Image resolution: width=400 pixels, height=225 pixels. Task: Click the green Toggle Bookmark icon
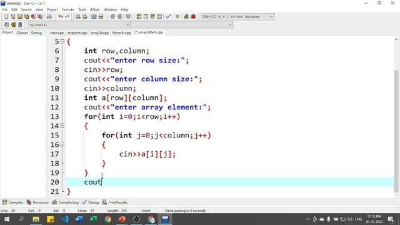[13, 25]
